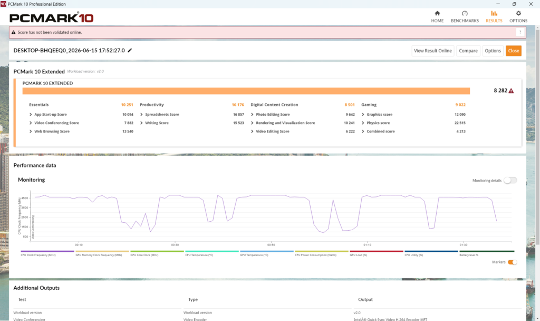Select CPU Clock Frequency legend color

click(x=47, y=251)
